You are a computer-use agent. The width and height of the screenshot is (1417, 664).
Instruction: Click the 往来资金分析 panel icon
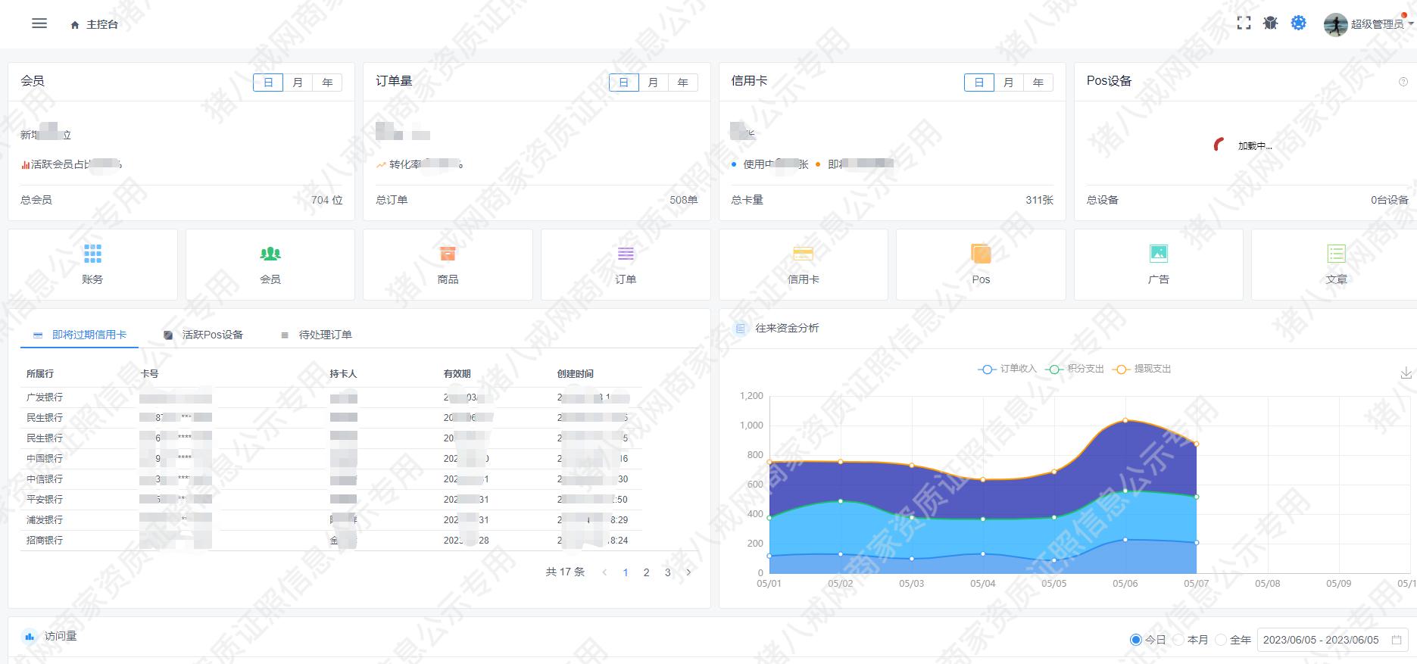(x=741, y=328)
